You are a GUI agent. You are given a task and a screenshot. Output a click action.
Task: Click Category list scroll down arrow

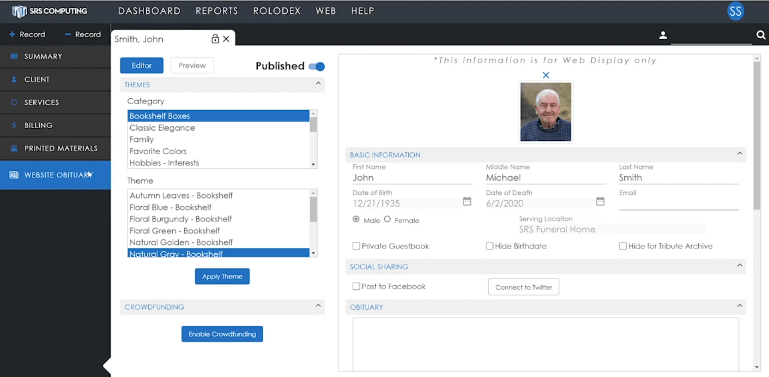tap(314, 164)
